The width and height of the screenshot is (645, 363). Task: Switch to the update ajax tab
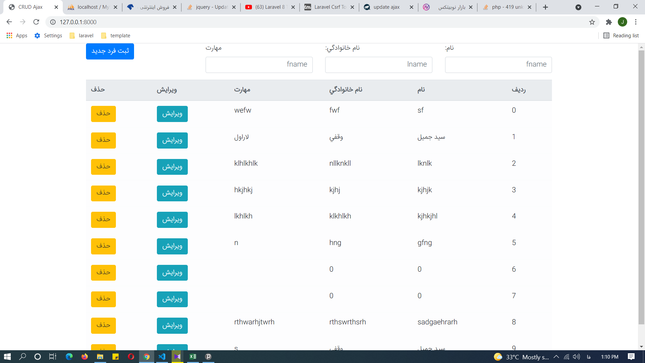click(386, 7)
